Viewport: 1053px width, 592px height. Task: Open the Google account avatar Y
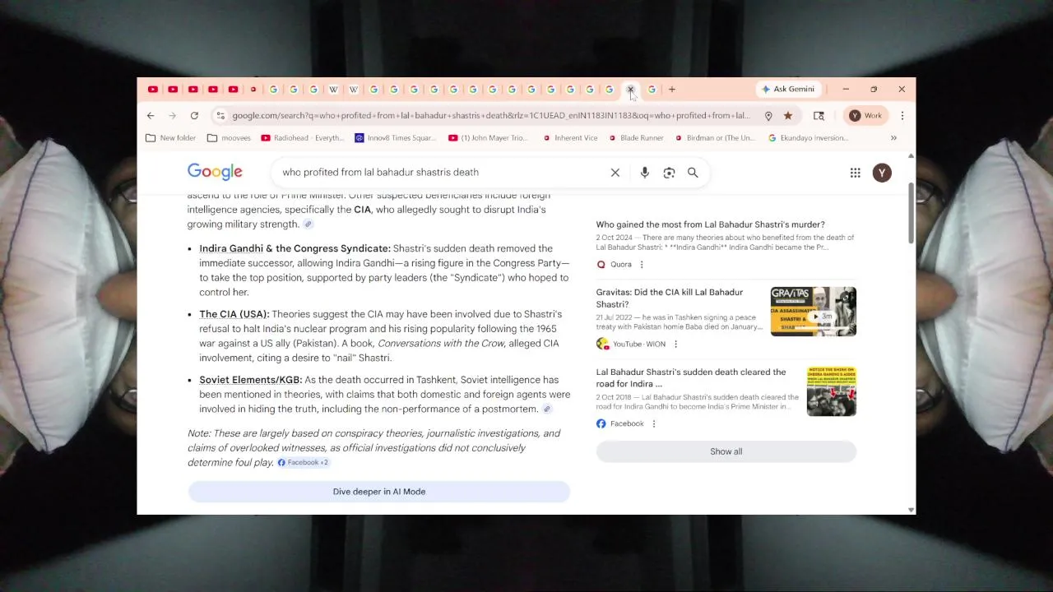coord(882,173)
